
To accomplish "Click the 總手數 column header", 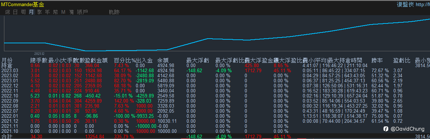I will tap(39, 60).
